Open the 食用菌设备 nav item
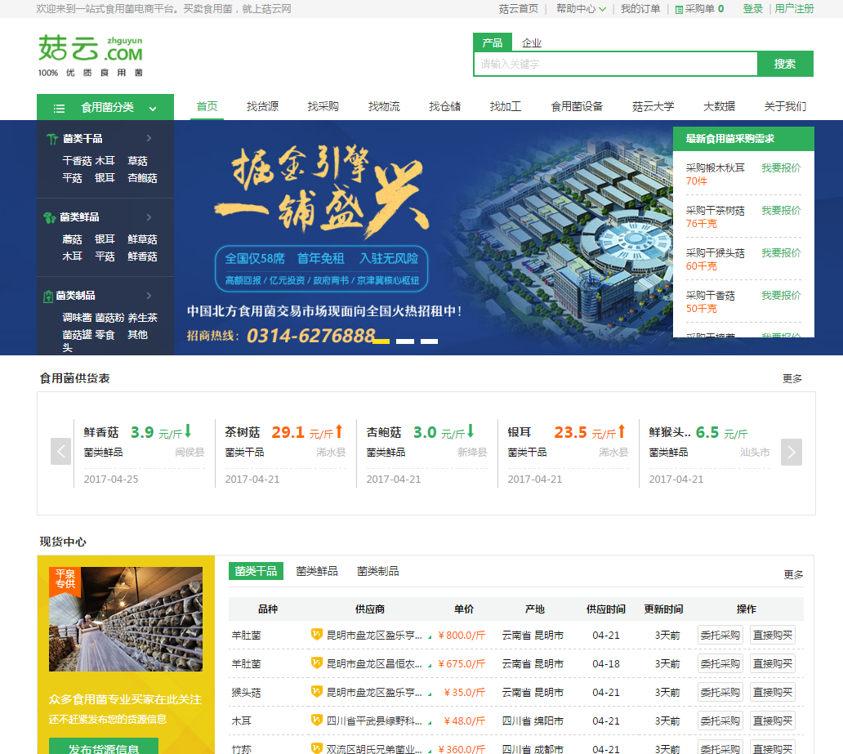This screenshot has width=843, height=754. pos(577,106)
